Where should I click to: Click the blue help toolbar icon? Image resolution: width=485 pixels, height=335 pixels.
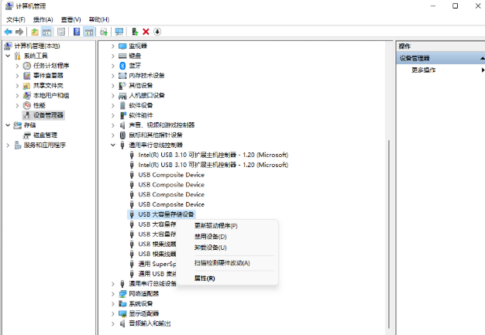coord(77,32)
